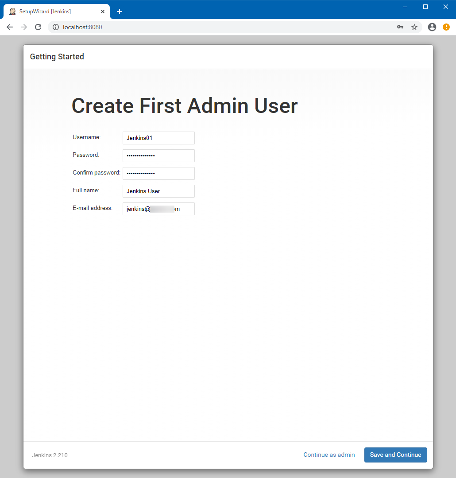Close the SetupWizard [Jenkins] tab
456x478 pixels.
[103, 12]
